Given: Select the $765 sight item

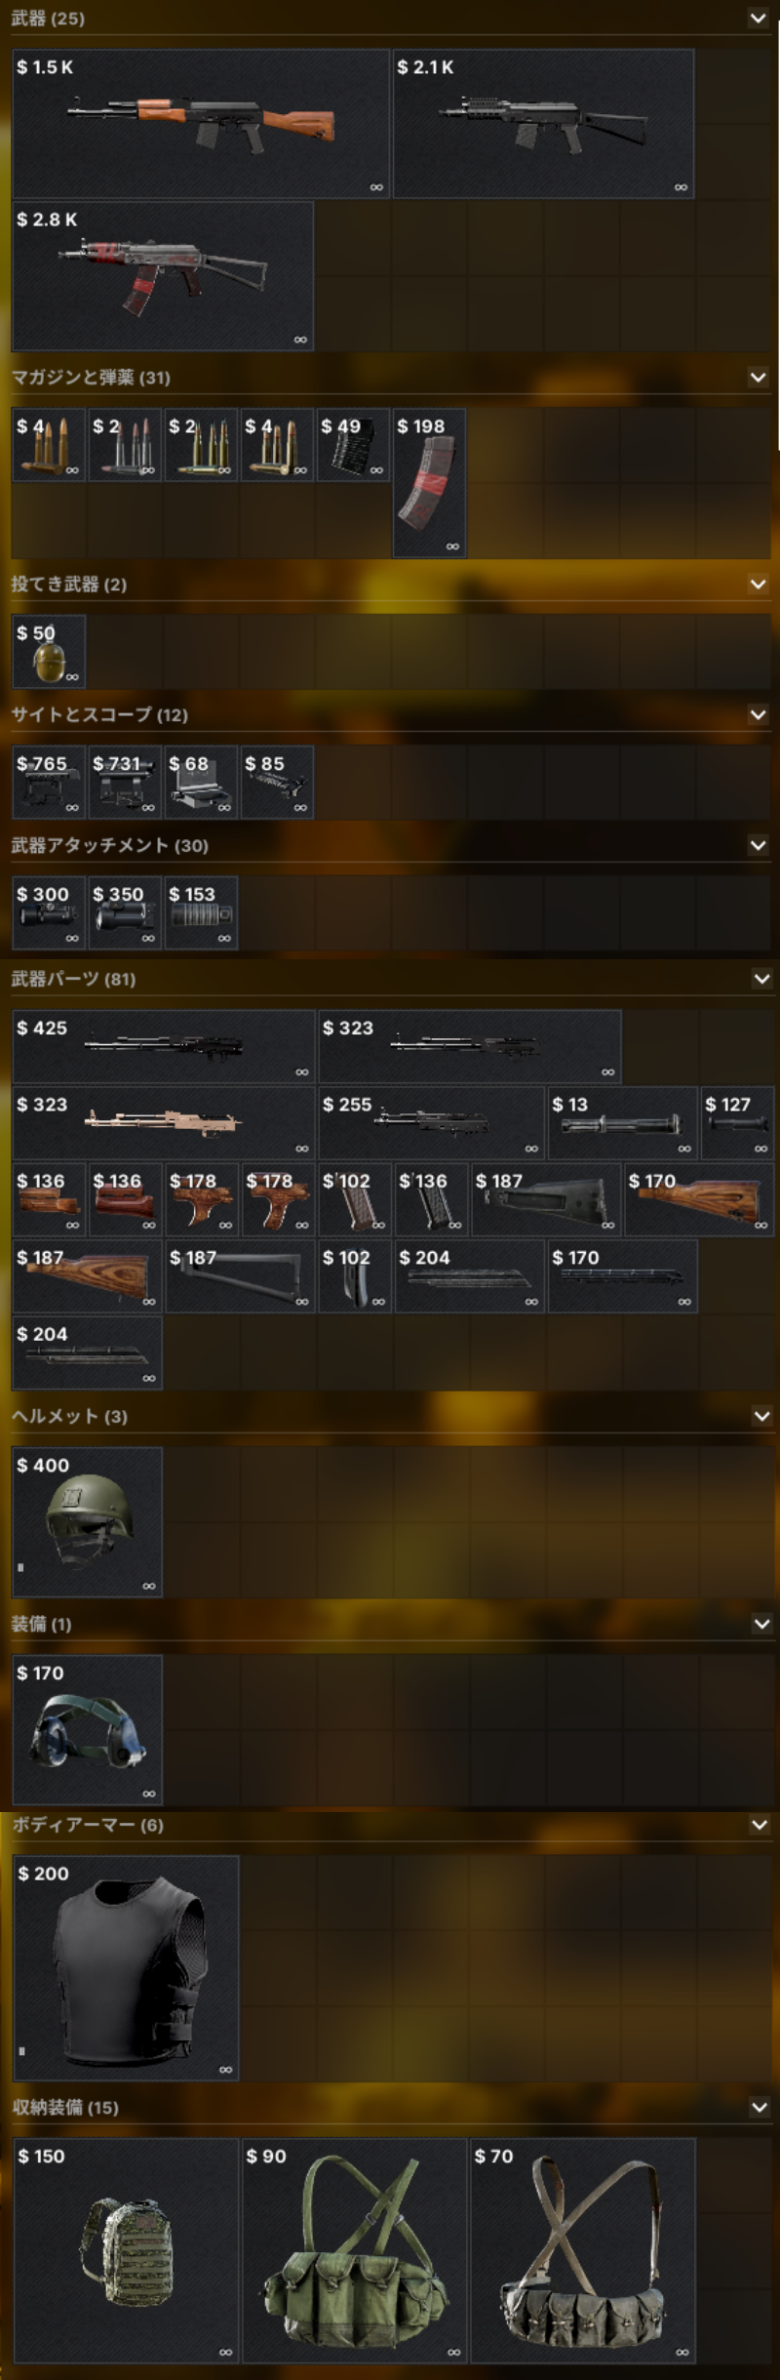Looking at the screenshot, I should click(x=49, y=782).
